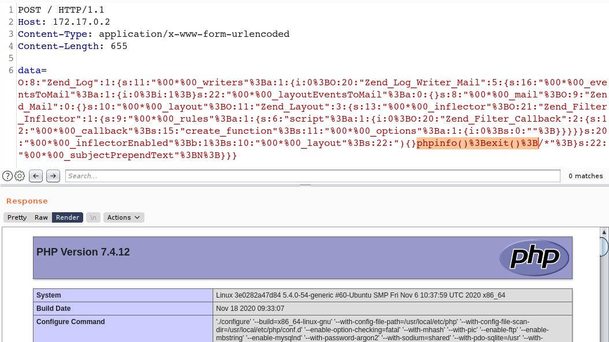This screenshot has height=342, width=609.
Task: Go to next search match arrow
Action: point(53,176)
